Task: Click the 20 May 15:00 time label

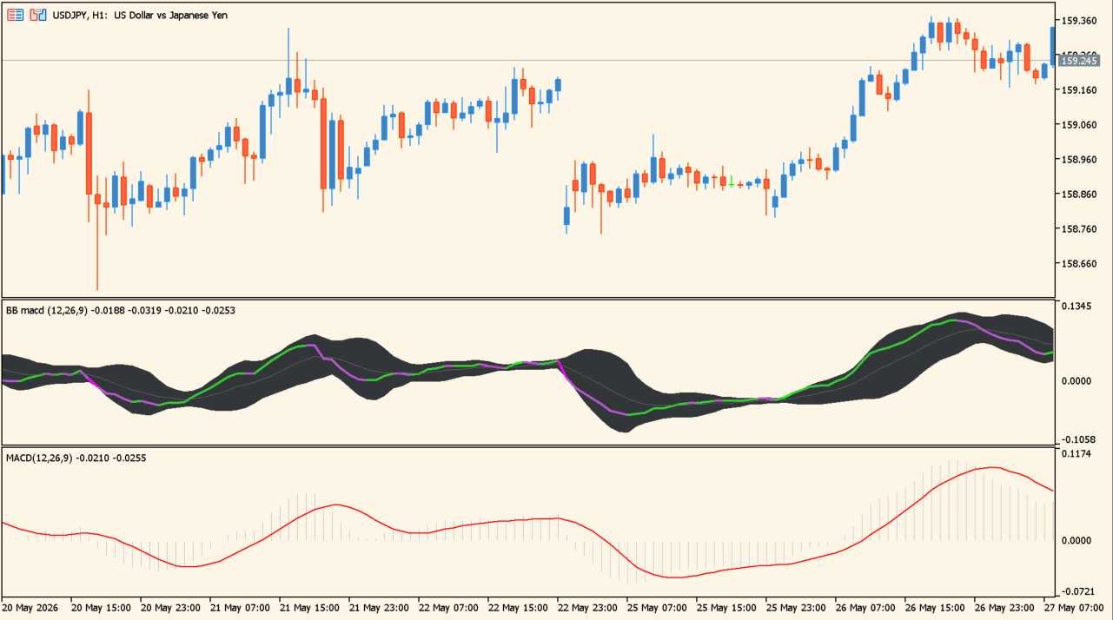Action: coord(101,607)
